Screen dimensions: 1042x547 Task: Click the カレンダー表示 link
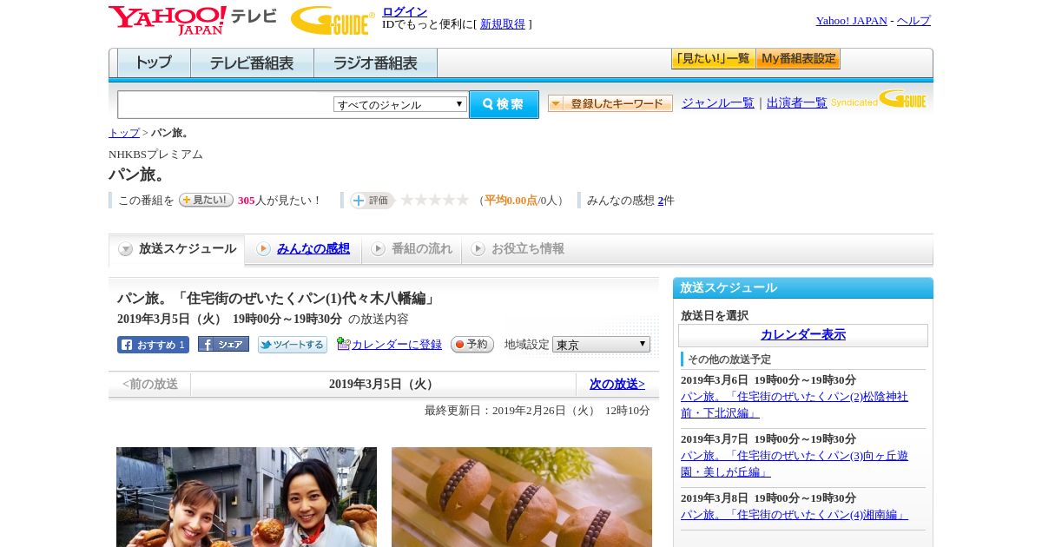click(803, 334)
